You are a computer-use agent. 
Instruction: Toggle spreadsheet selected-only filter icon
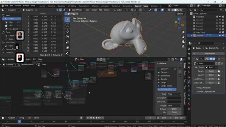[60, 10]
